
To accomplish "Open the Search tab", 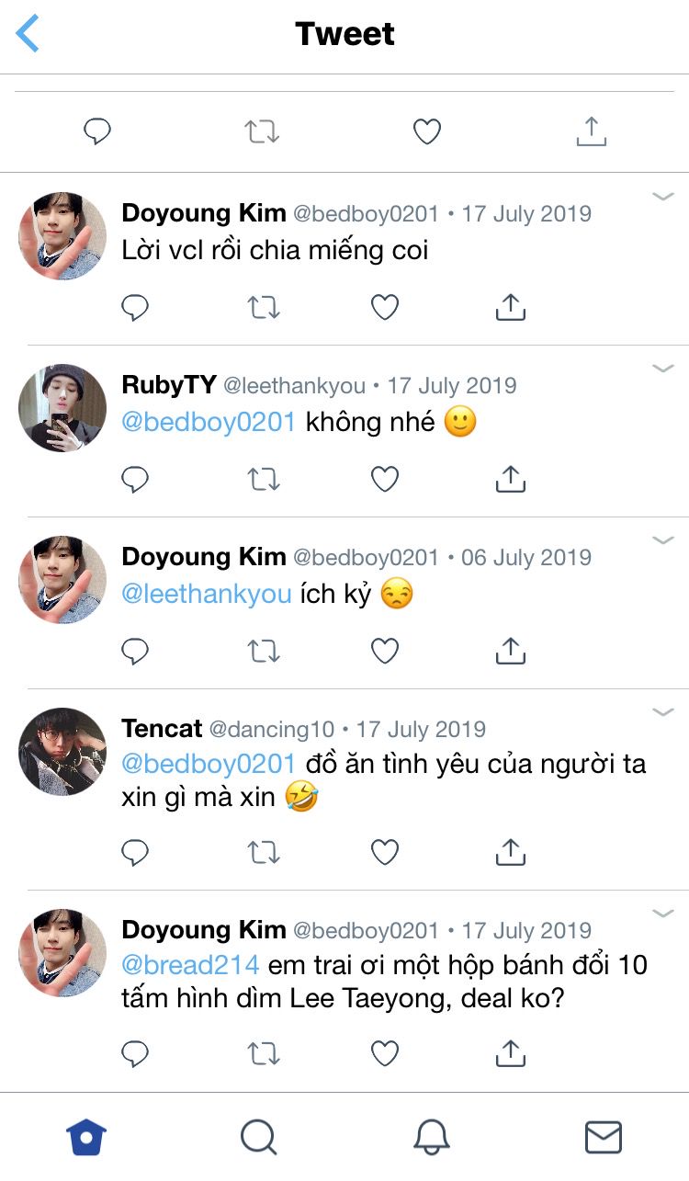I will pyautogui.click(x=258, y=1137).
